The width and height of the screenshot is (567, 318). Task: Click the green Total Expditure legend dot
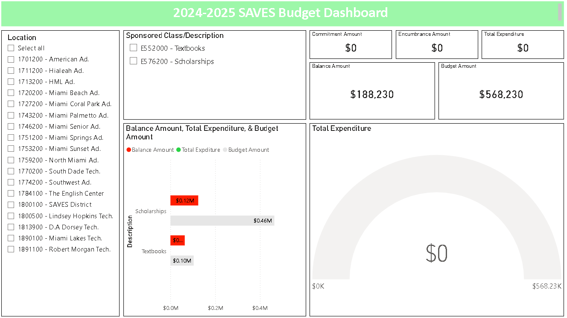(x=178, y=150)
